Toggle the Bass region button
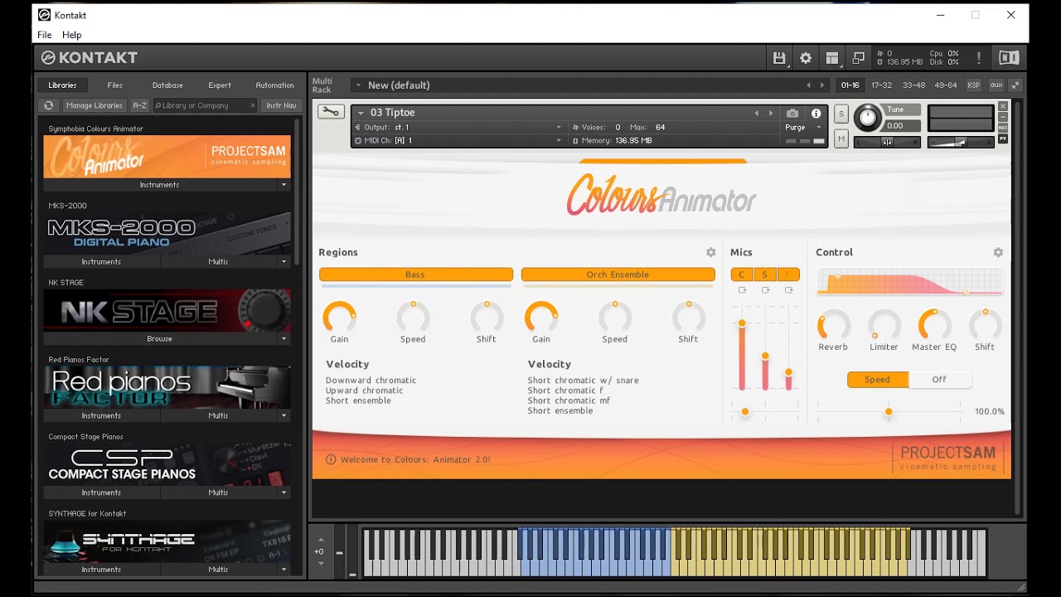This screenshot has height=597, width=1061. [415, 274]
